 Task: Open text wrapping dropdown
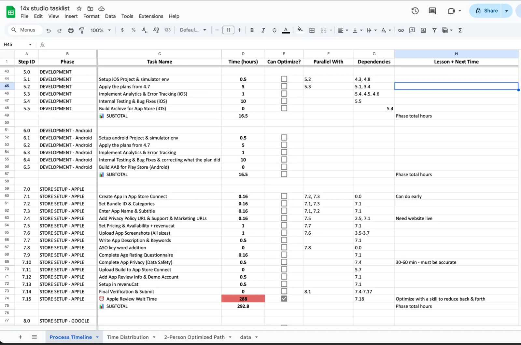372,30
